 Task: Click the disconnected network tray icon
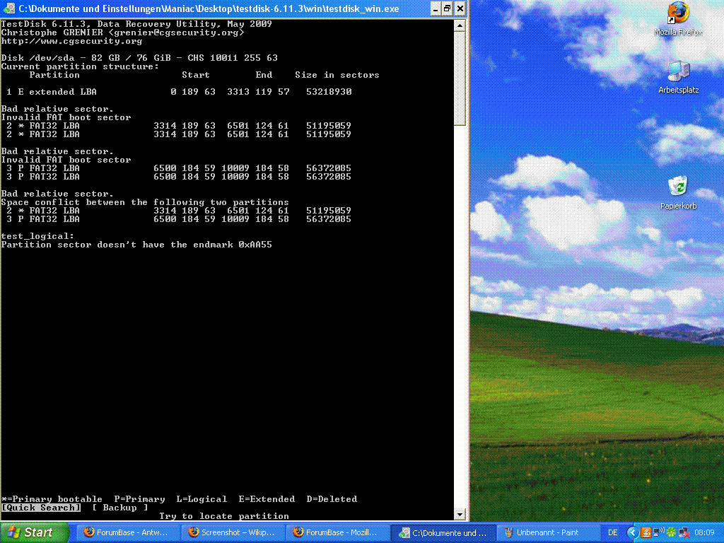point(684,533)
